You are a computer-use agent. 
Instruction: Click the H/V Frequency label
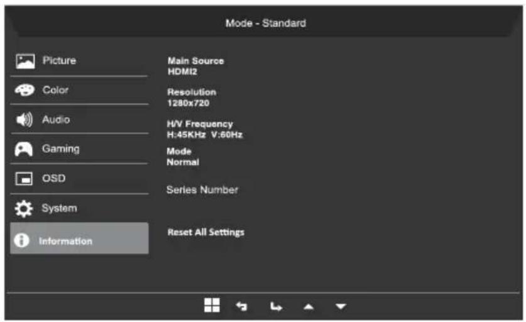200,124
